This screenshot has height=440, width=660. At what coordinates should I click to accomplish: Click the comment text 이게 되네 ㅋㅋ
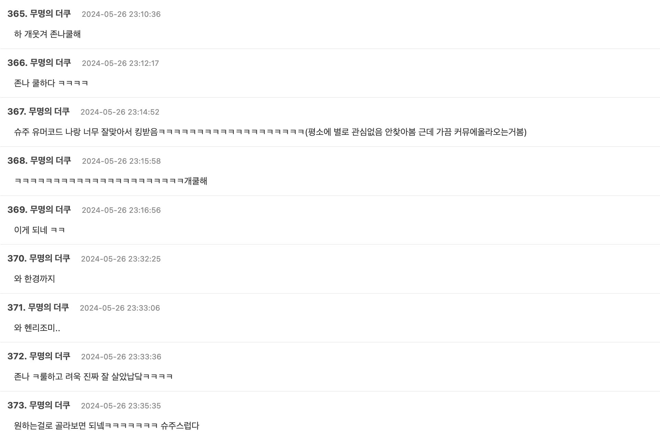[x=40, y=230]
